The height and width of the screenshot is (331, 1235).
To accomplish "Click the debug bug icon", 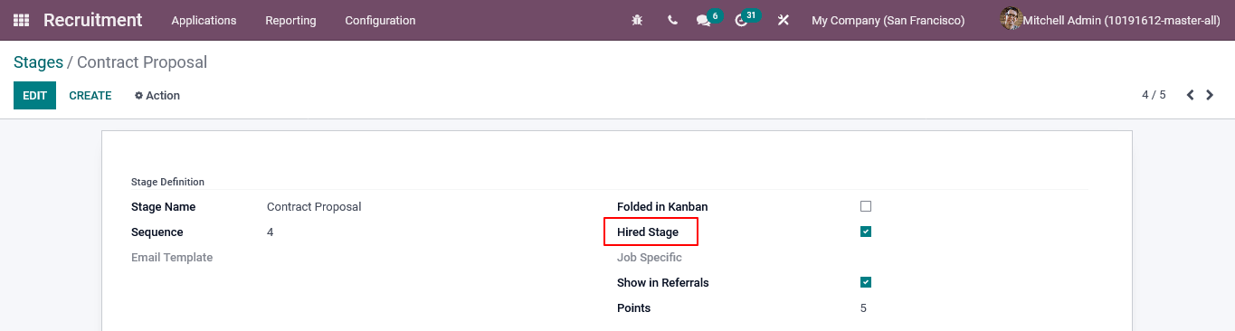I will click(x=637, y=20).
